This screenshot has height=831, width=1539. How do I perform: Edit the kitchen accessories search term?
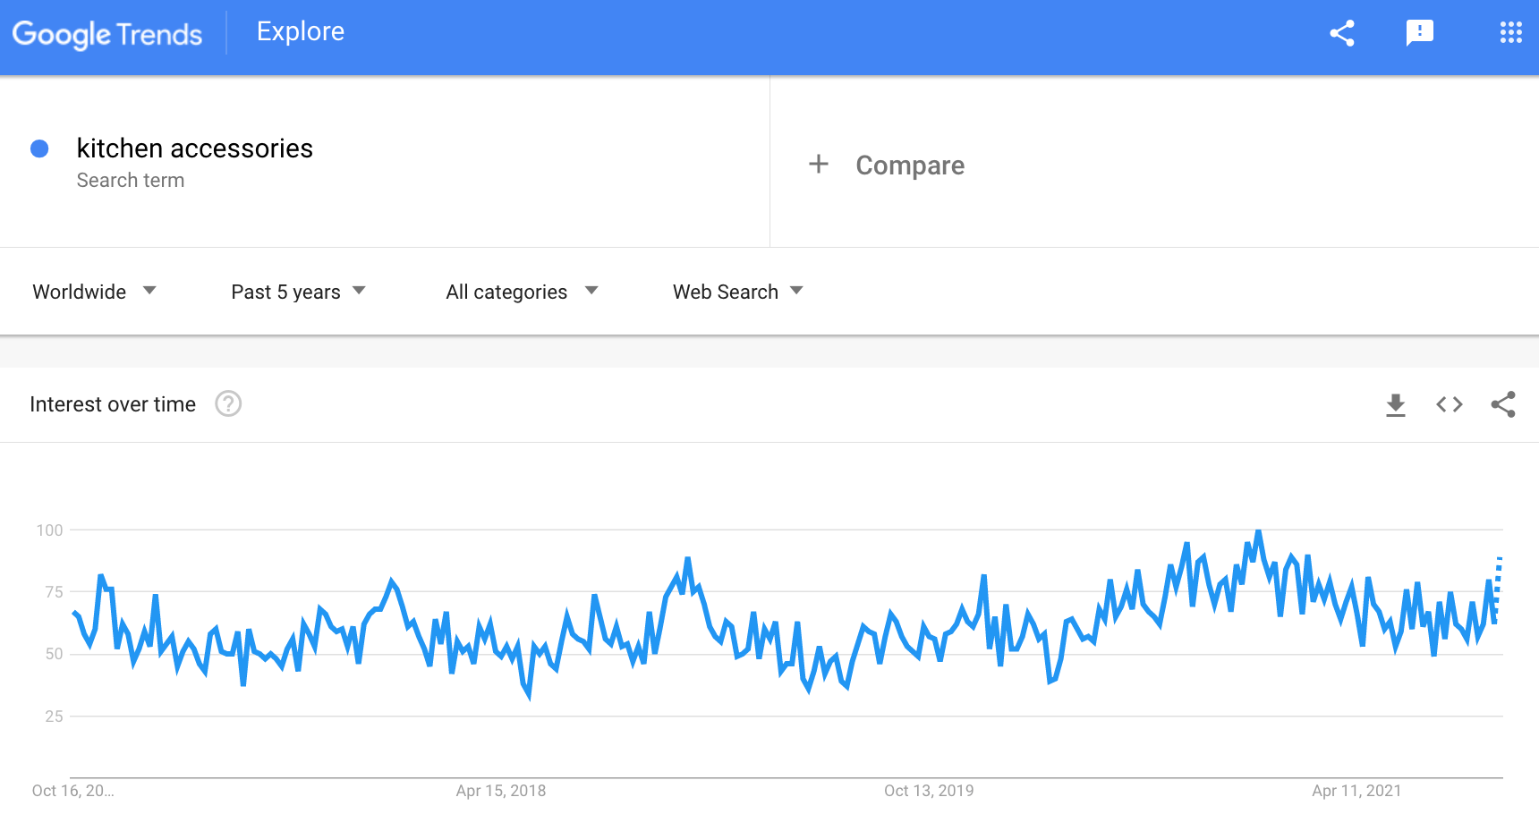(195, 148)
